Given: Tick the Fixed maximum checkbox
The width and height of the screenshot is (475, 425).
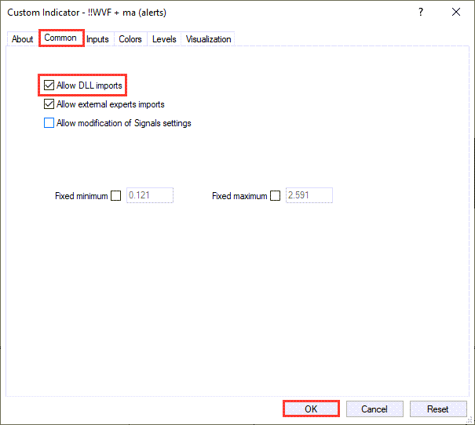Looking at the screenshot, I should [275, 196].
